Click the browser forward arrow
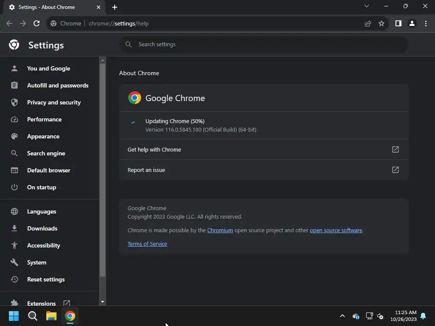 click(23, 24)
